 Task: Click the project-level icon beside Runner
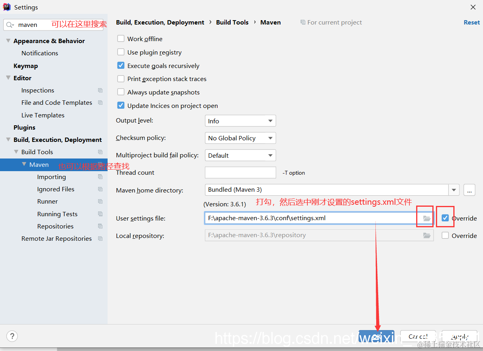point(100,202)
